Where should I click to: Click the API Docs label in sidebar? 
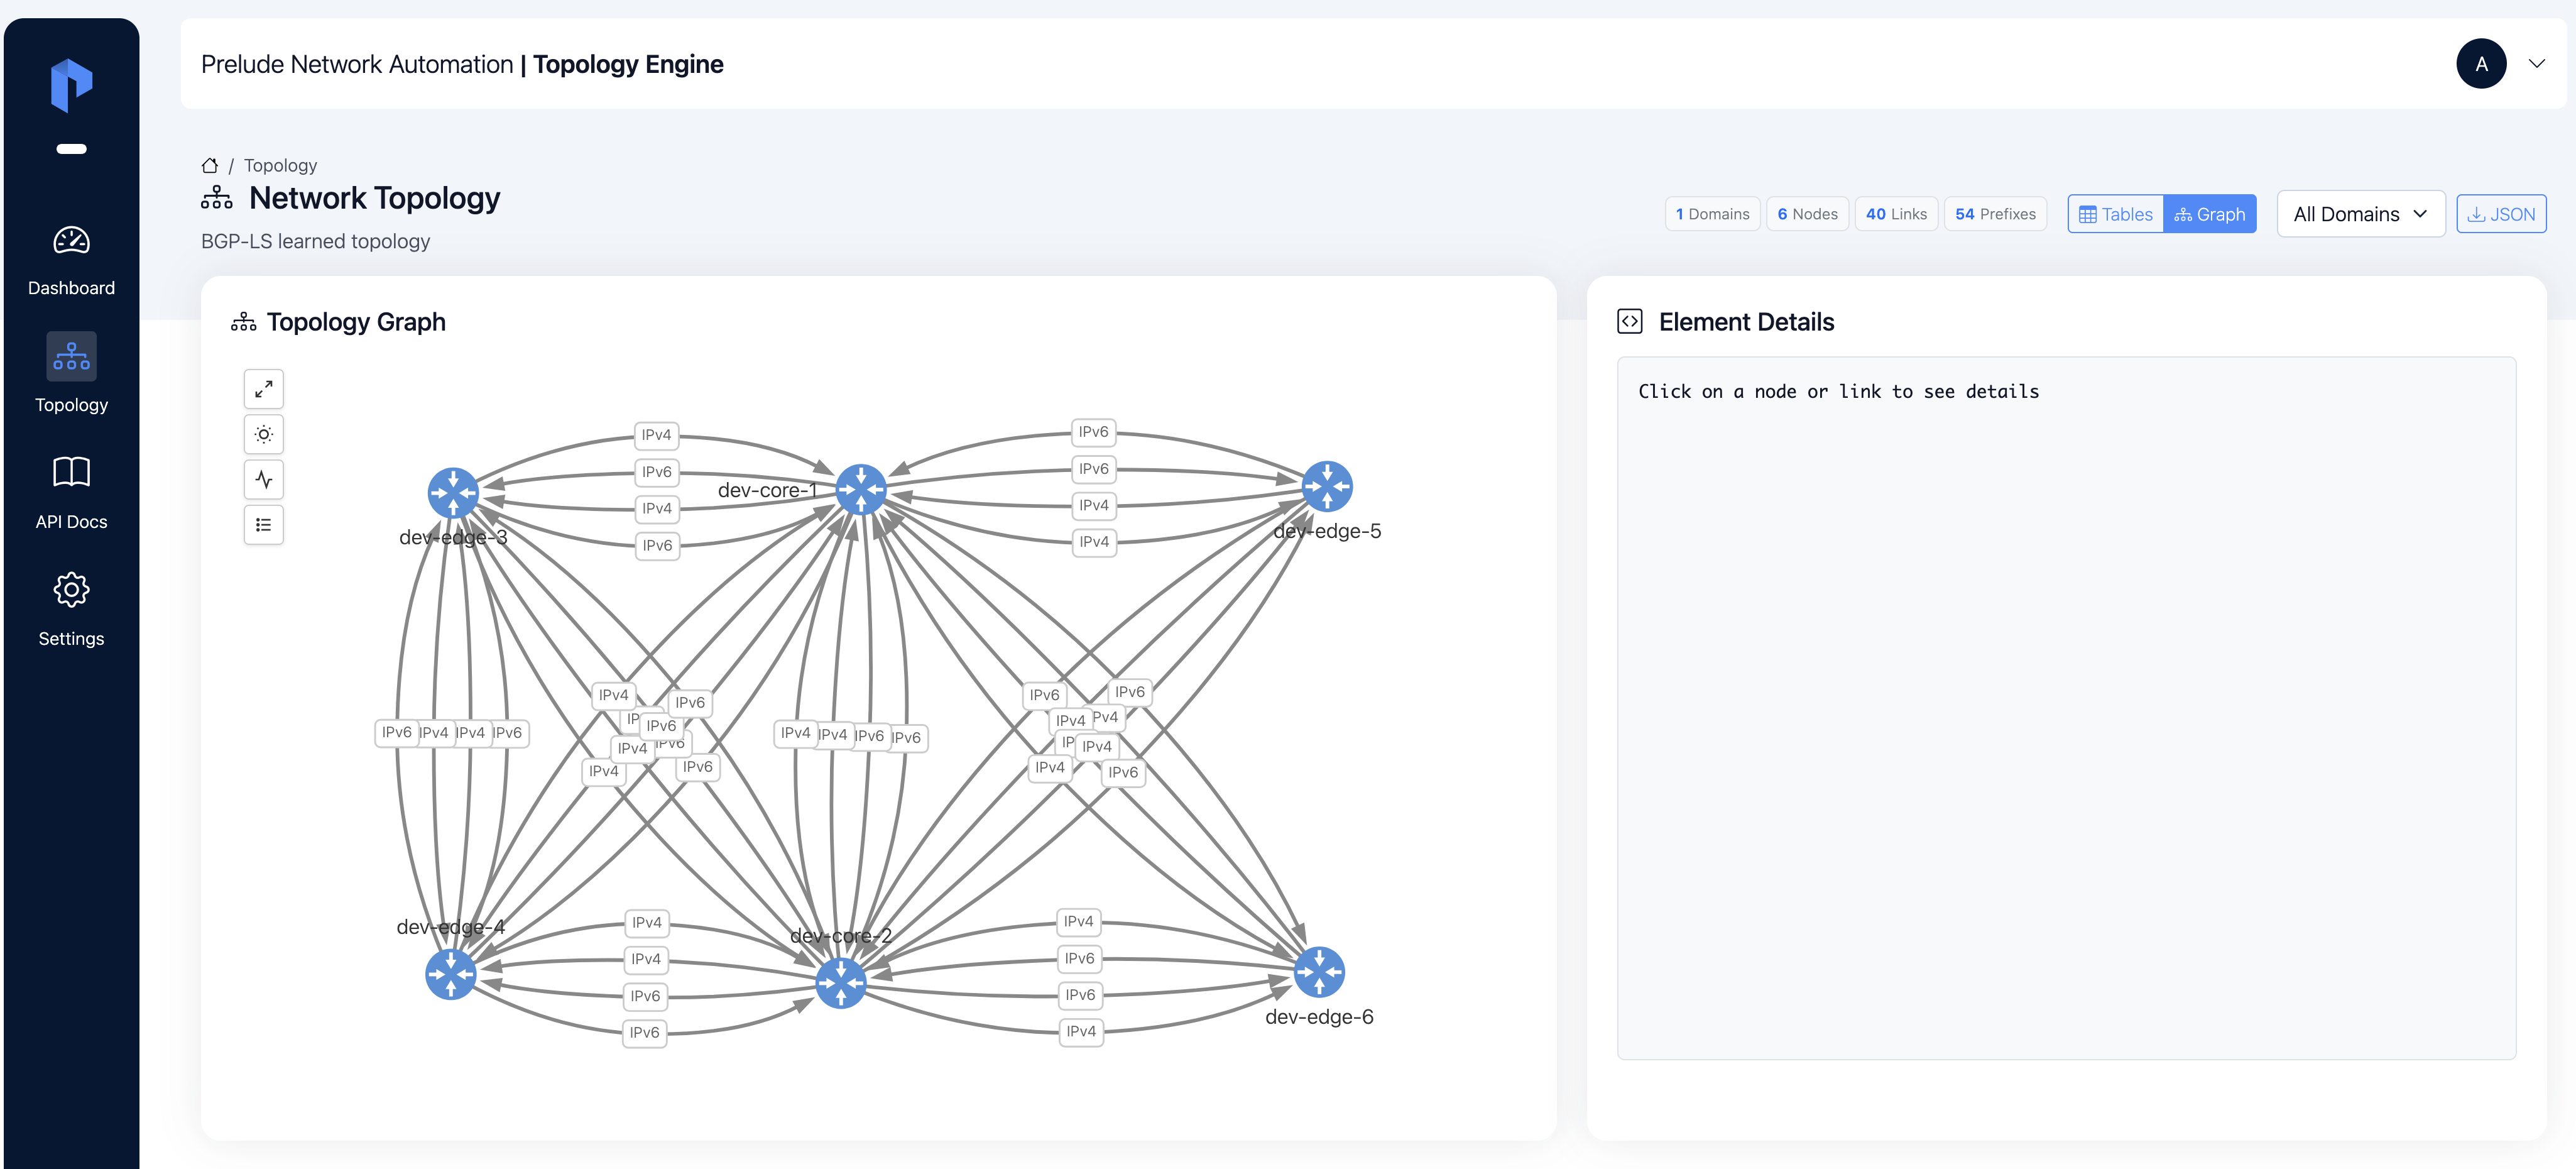71,522
